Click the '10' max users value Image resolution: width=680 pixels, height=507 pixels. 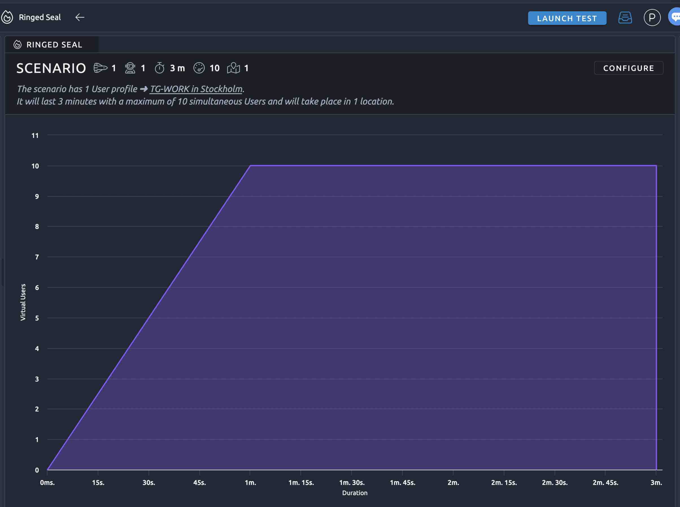(215, 68)
